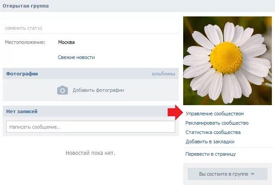275x185 pixels.
Task: Open the 'альбомы' link in Photos
Action: [163, 74]
